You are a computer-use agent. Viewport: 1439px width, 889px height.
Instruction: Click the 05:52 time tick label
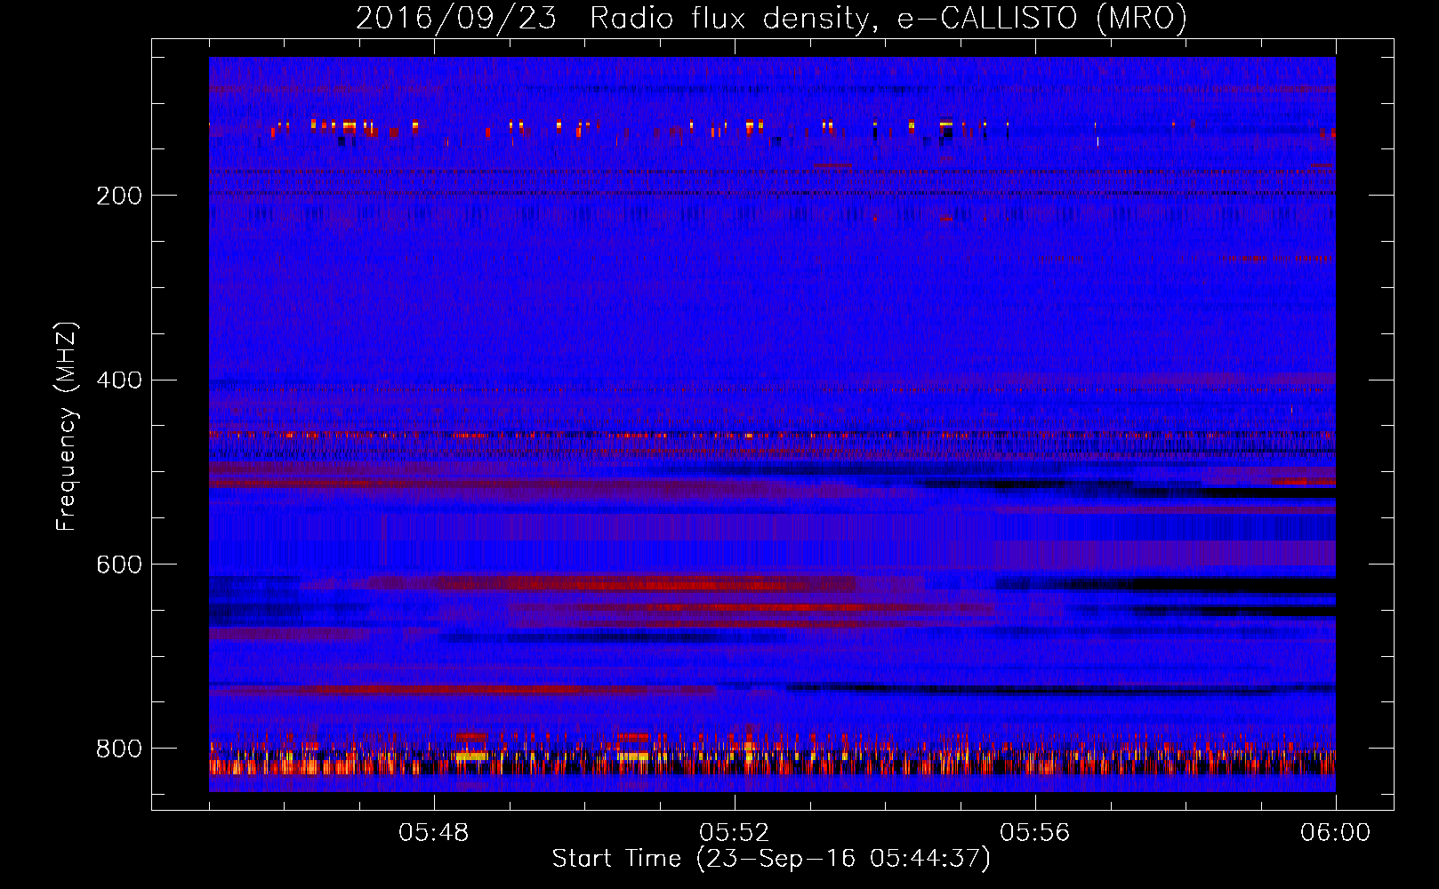click(735, 833)
